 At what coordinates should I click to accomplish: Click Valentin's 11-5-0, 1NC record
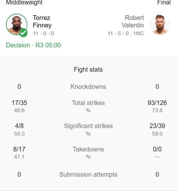(126, 34)
